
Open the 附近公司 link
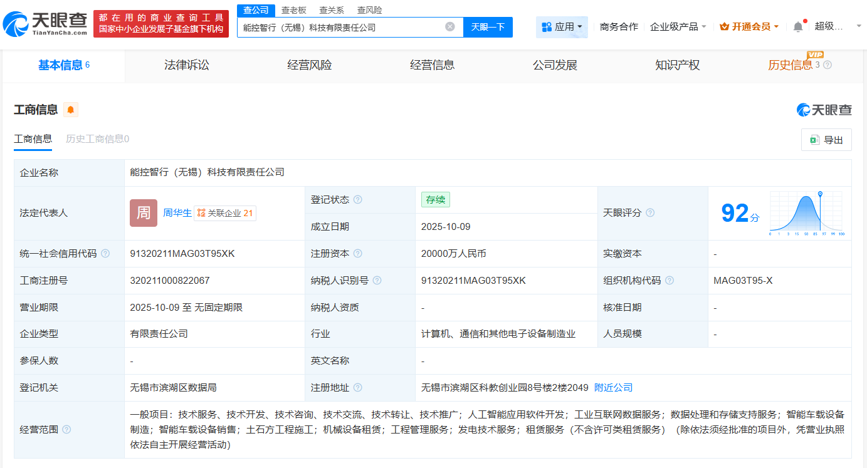pos(613,387)
